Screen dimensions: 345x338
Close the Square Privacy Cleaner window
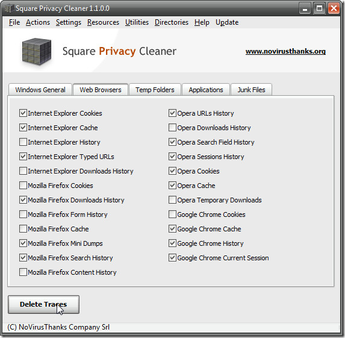coord(334,9)
